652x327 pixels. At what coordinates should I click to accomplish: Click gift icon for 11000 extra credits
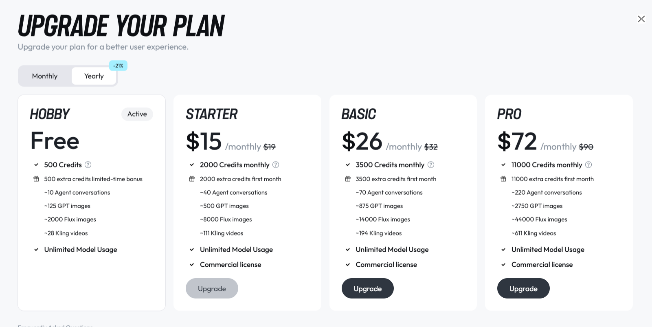pyautogui.click(x=503, y=179)
